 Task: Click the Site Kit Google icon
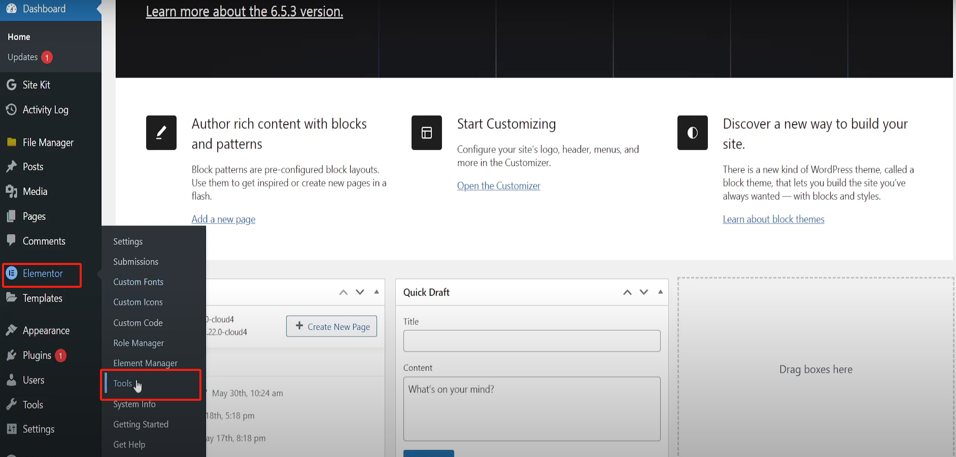(x=11, y=85)
